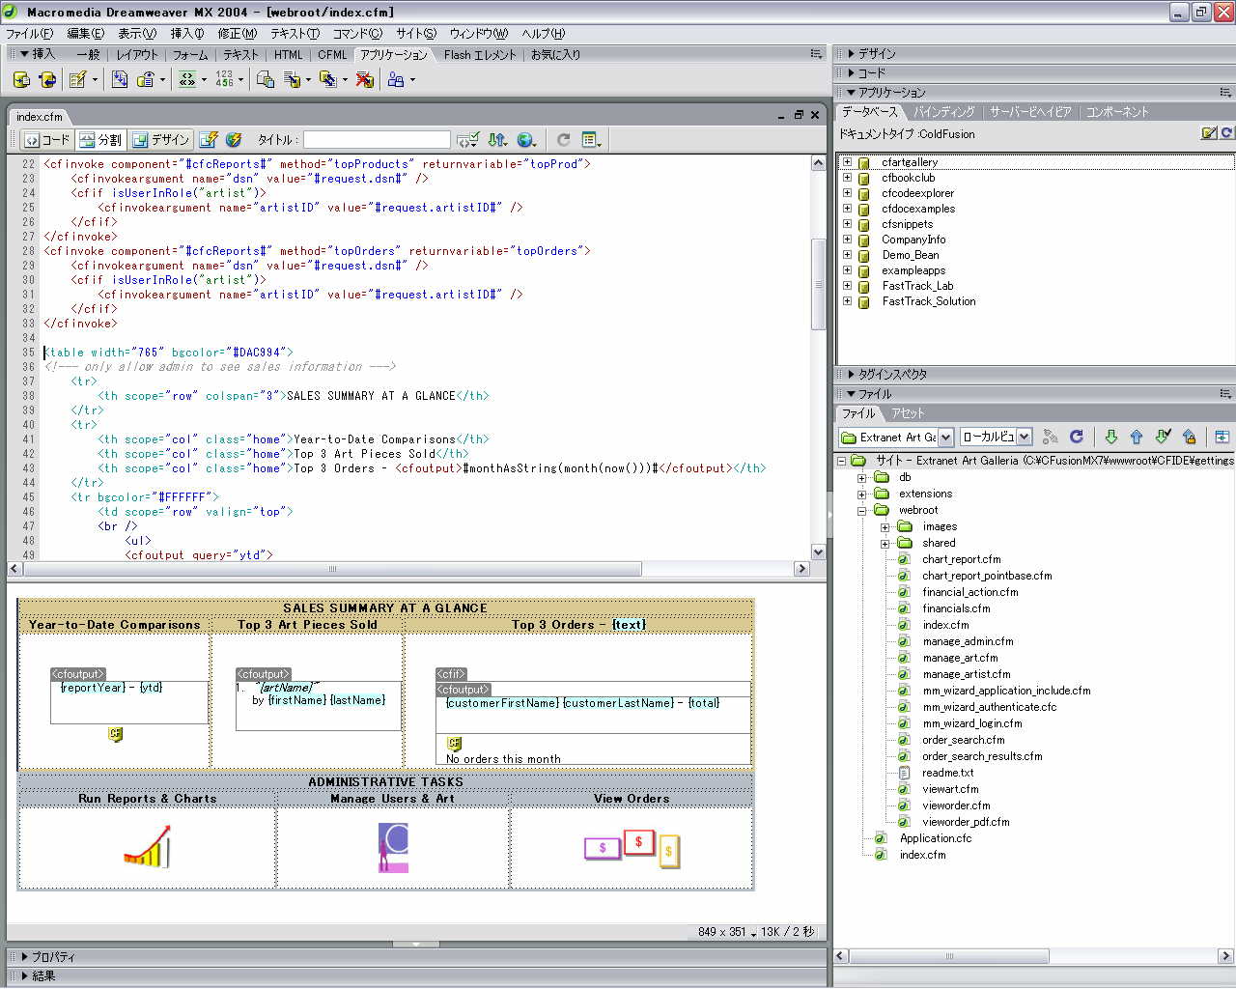Screen dimensions: 1236x989
Task: Click the View Orders image
Action: [632, 848]
